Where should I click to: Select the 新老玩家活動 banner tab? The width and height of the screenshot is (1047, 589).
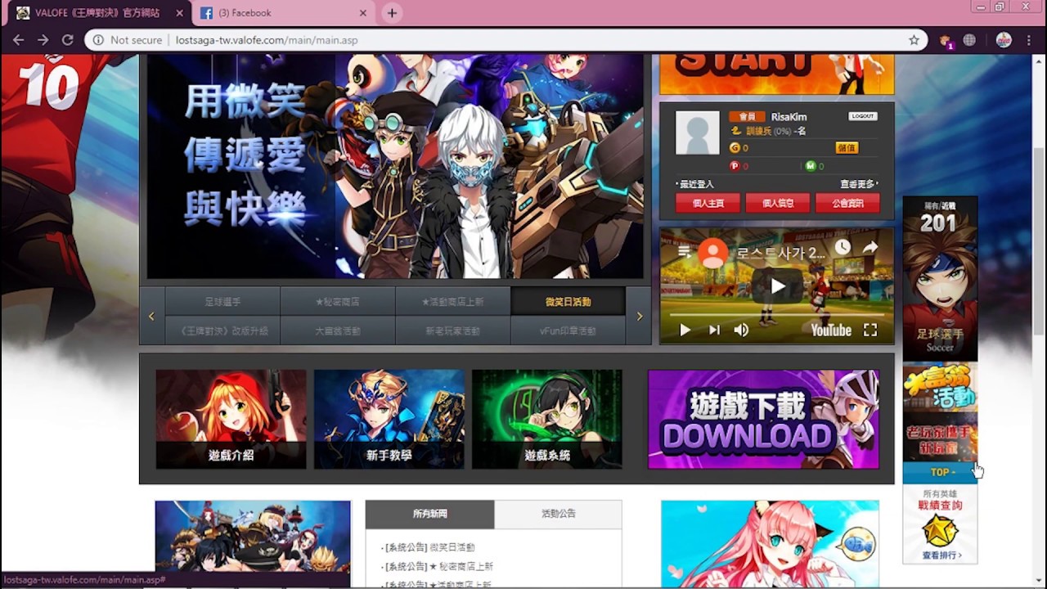452,330
